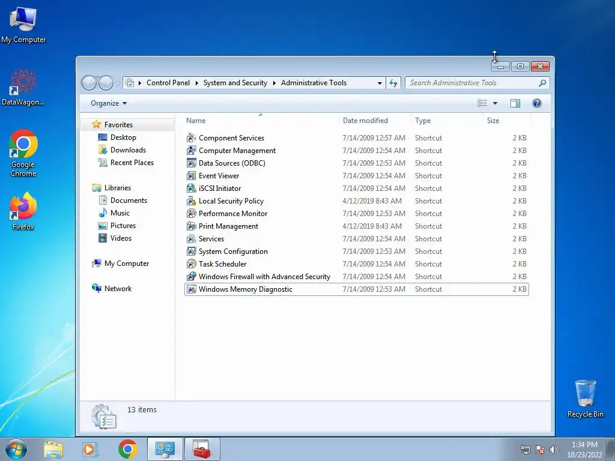Select My Computer in navigation pane
This screenshot has width=615, height=461.
coord(126,264)
